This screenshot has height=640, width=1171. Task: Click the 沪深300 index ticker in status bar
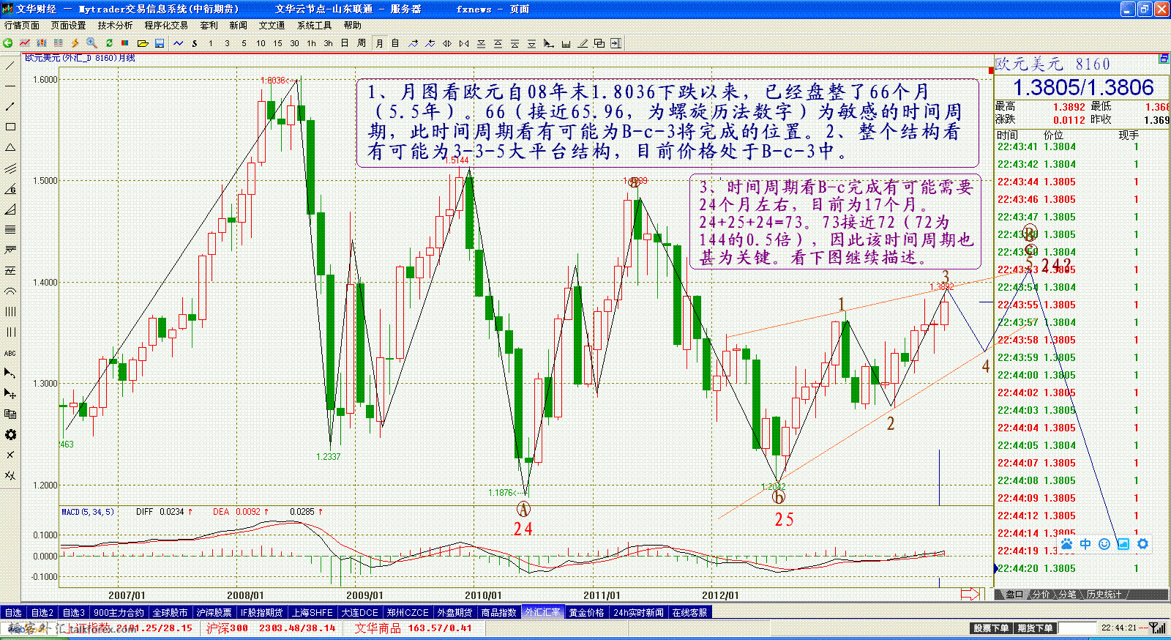pos(271,628)
